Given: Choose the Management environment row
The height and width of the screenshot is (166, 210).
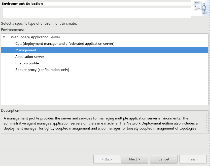Looking at the screenshot, I should 105,50.
